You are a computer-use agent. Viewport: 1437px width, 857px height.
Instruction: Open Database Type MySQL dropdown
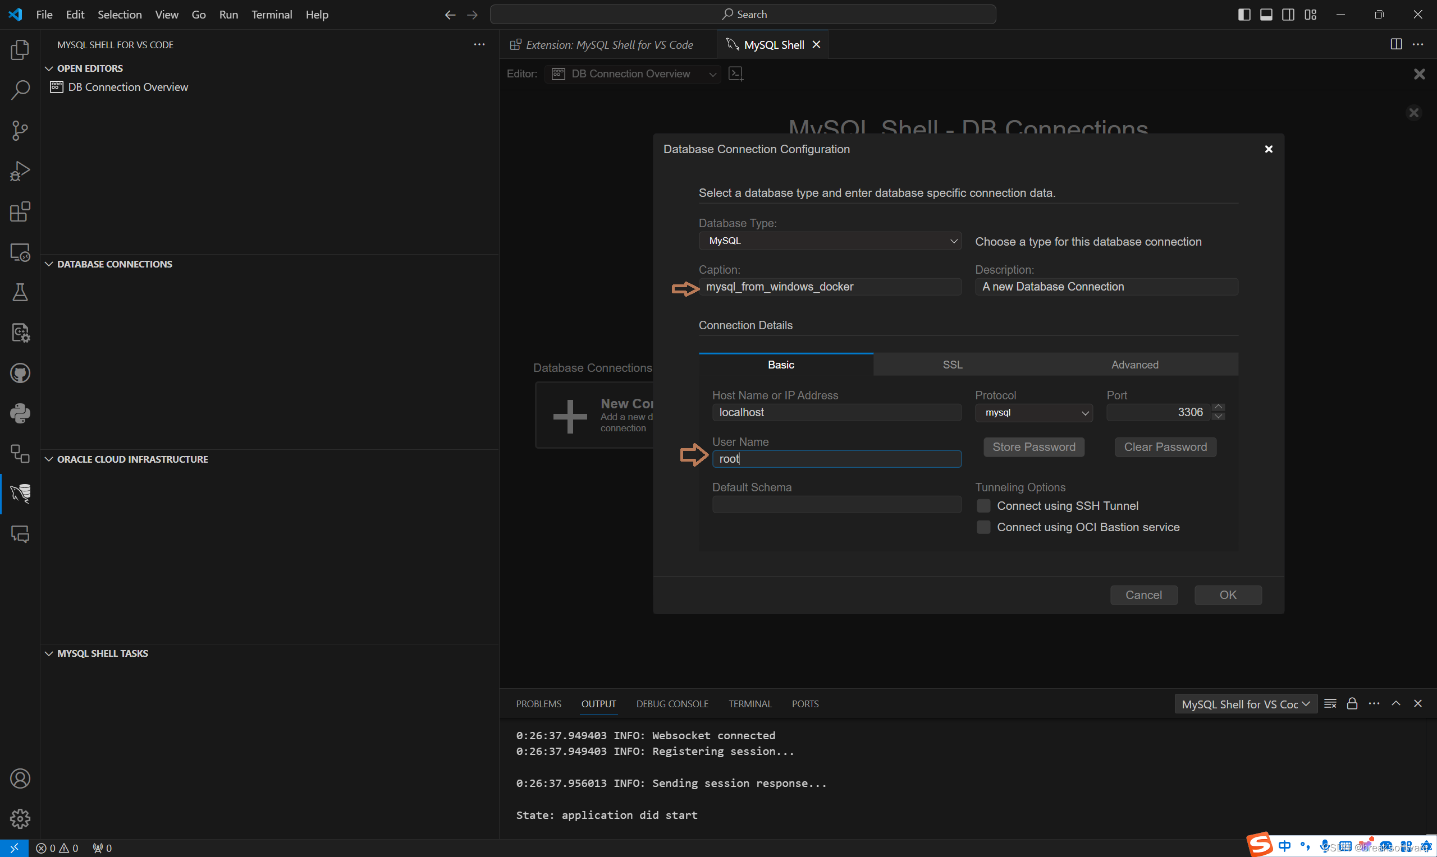[830, 241]
